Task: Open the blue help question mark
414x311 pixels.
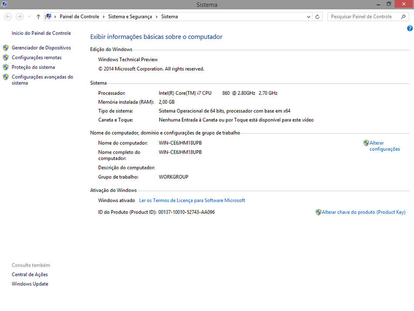Action: coord(410,28)
